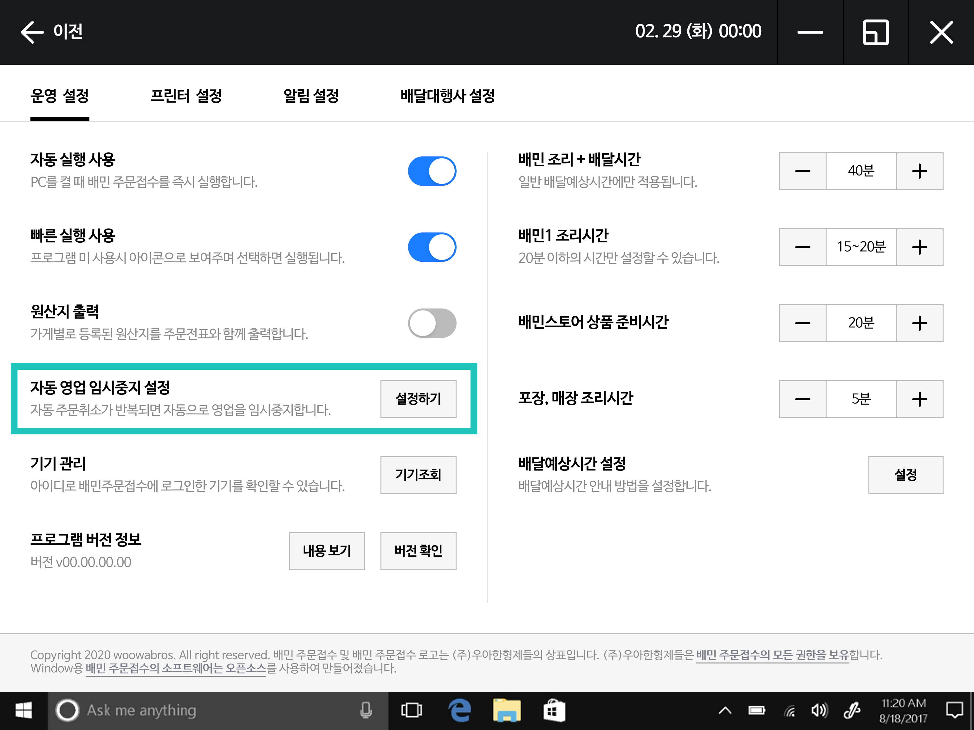Switch to the 프린터 설정 tab
974x730 pixels.
coord(186,95)
